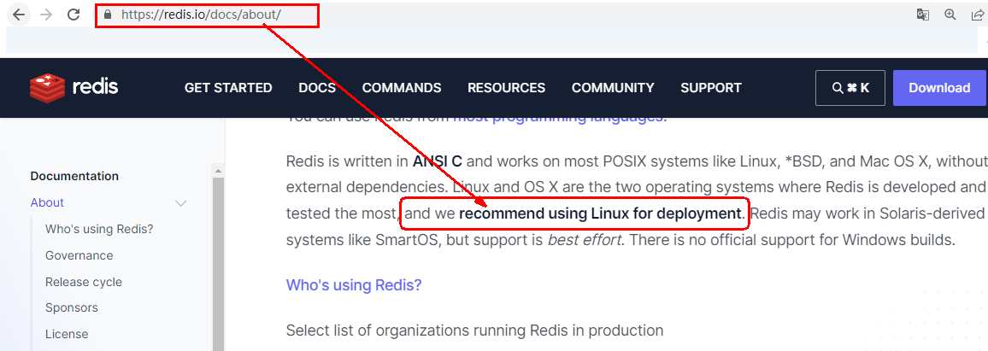Click the share page icon
988x351 pixels.
977,15
